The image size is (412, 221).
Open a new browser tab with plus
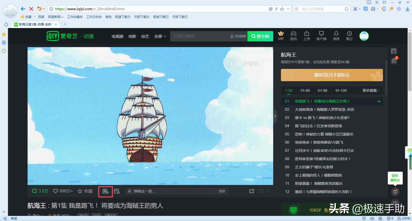65,24
